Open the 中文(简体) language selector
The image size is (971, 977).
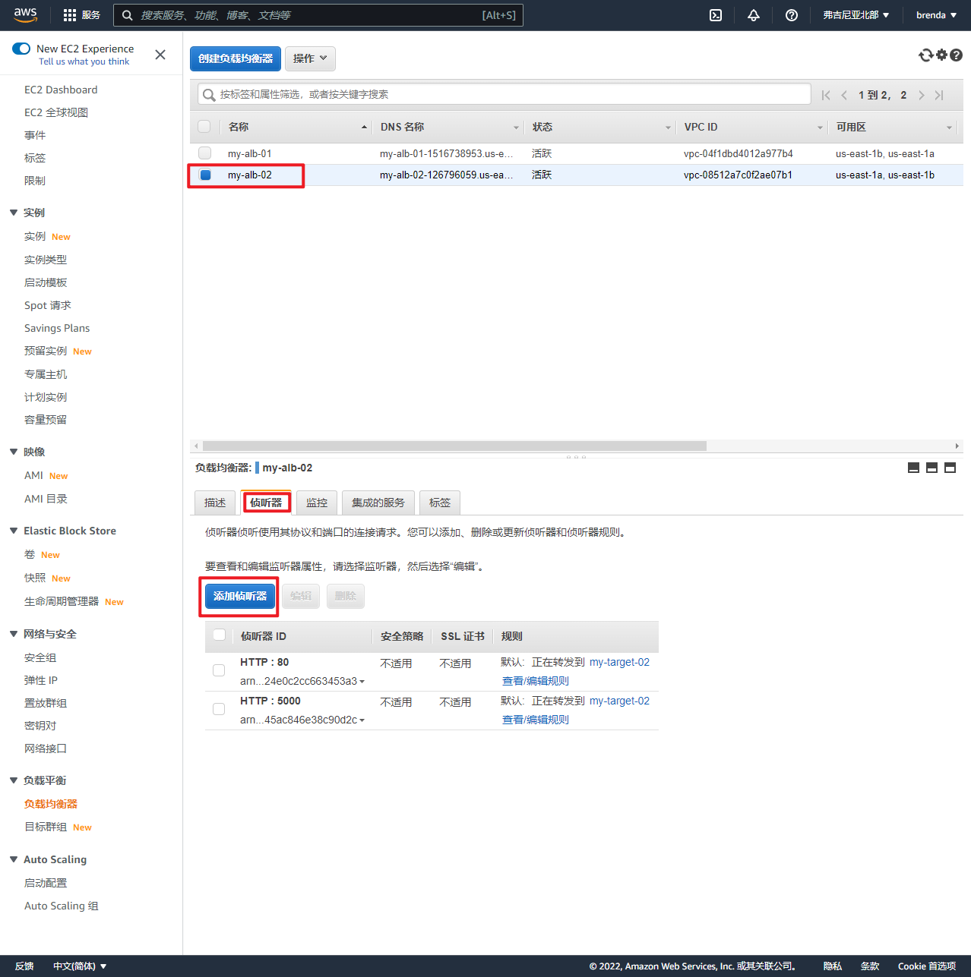(80, 966)
